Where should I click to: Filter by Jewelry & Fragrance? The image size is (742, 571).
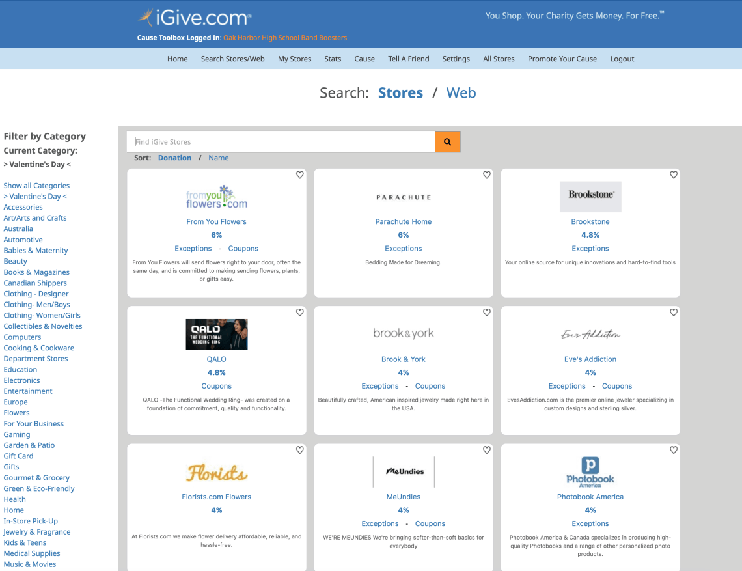tap(37, 532)
